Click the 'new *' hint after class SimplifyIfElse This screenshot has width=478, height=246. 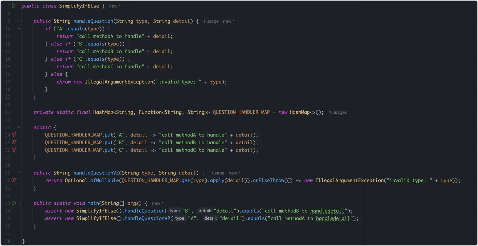tap(115, 6)
